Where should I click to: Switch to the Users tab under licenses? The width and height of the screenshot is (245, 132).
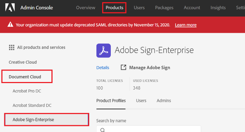click(141, 101)
